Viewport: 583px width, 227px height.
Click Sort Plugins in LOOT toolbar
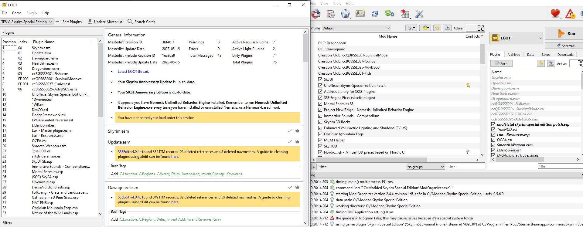69,22
